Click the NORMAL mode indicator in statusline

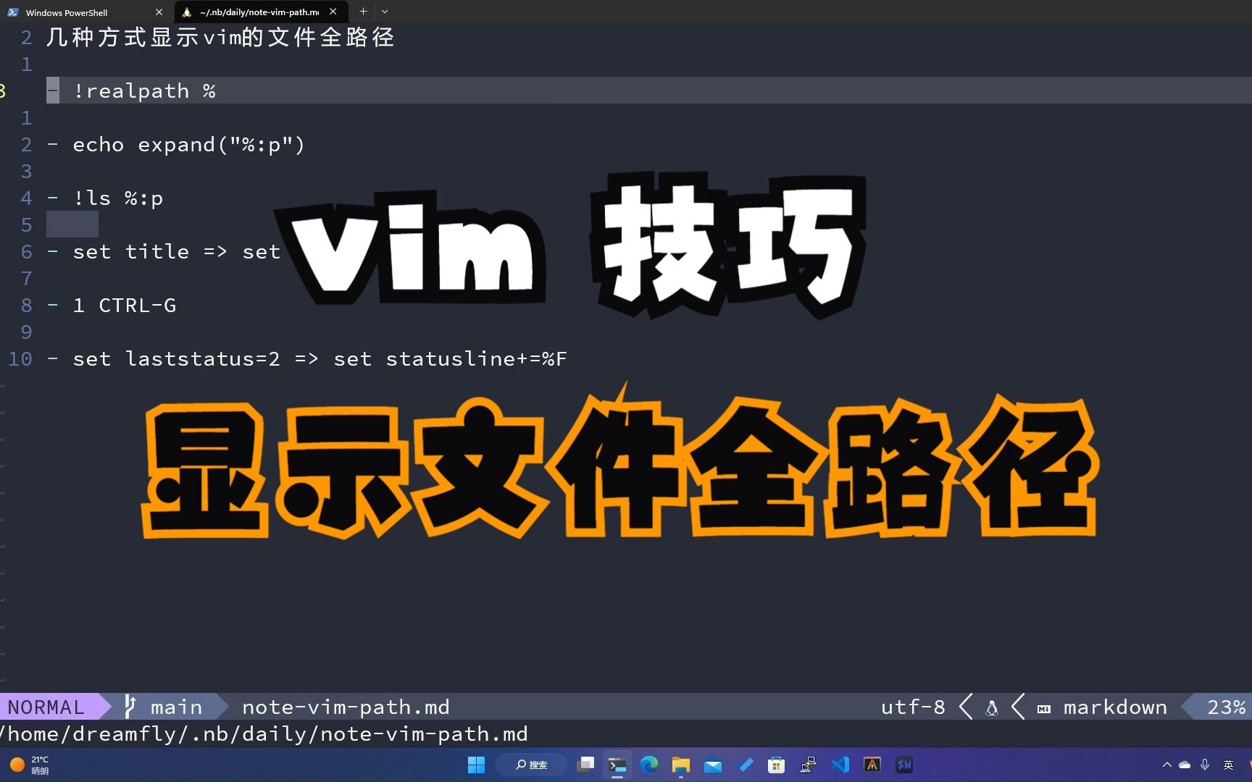[46, 707]
